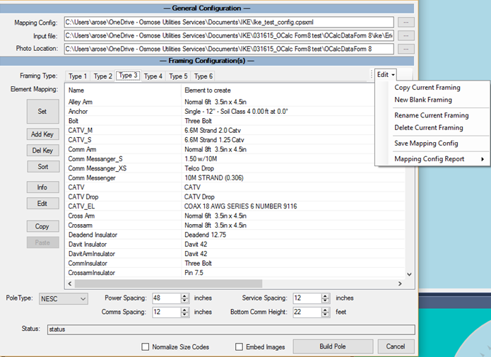Click the 'Telco Drop' element cell

[199, 168]
